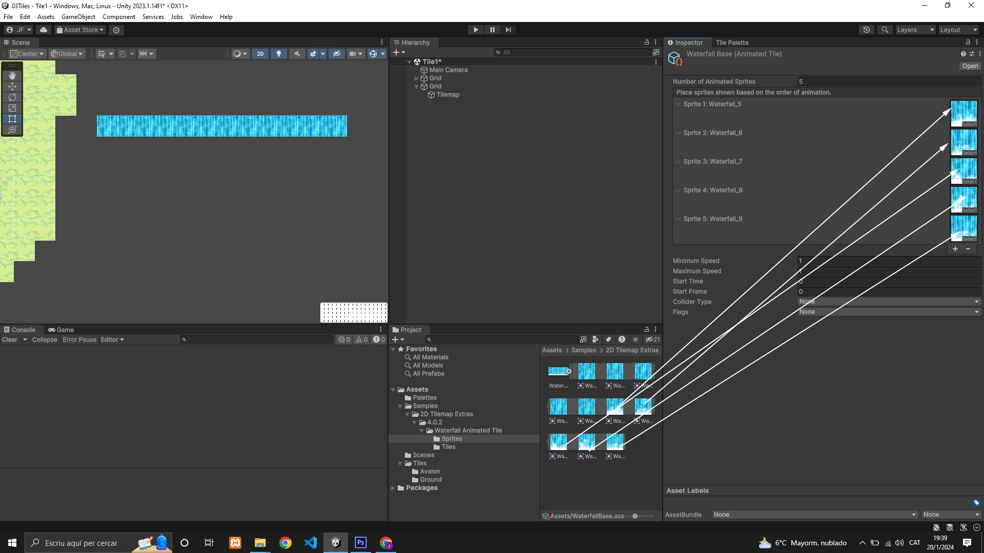
Task: Open Undo History icon
Action: click(866, 30)
